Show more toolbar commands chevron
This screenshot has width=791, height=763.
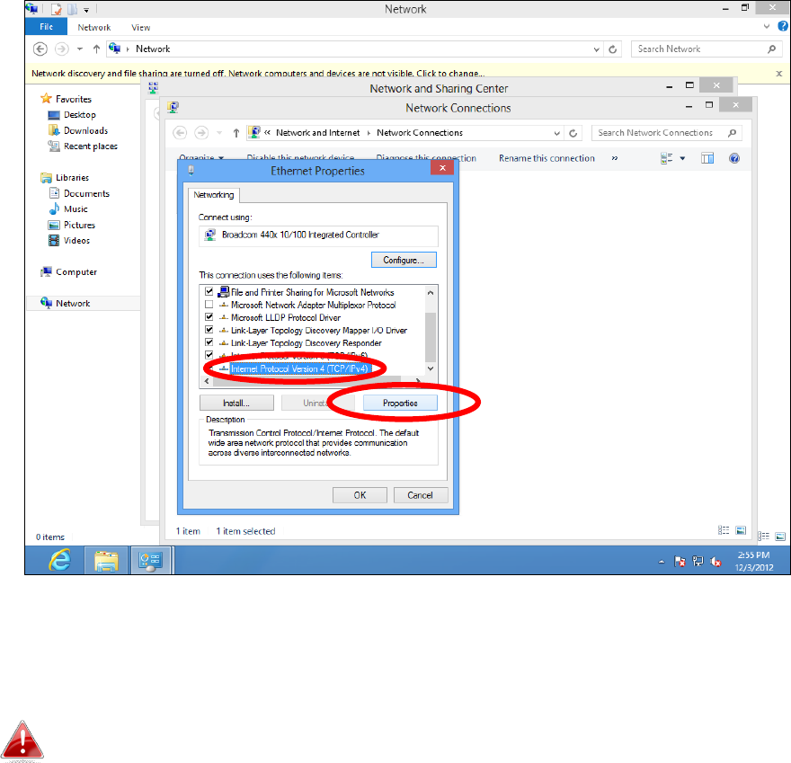coord(615,158)
